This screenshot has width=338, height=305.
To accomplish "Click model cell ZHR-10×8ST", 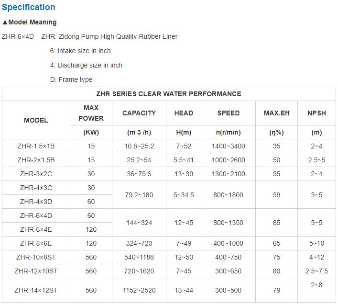I will coord(36,257).
